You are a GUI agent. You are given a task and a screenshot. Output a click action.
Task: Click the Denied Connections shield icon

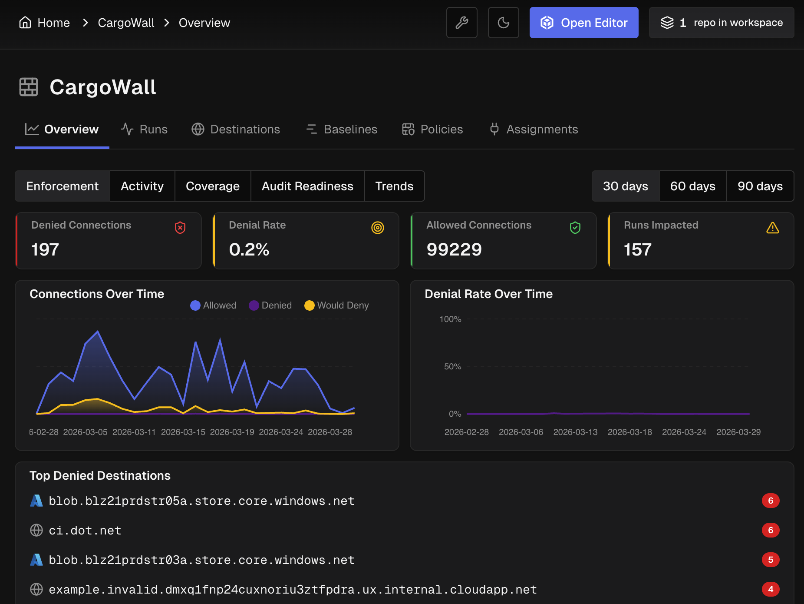(180, 227)
